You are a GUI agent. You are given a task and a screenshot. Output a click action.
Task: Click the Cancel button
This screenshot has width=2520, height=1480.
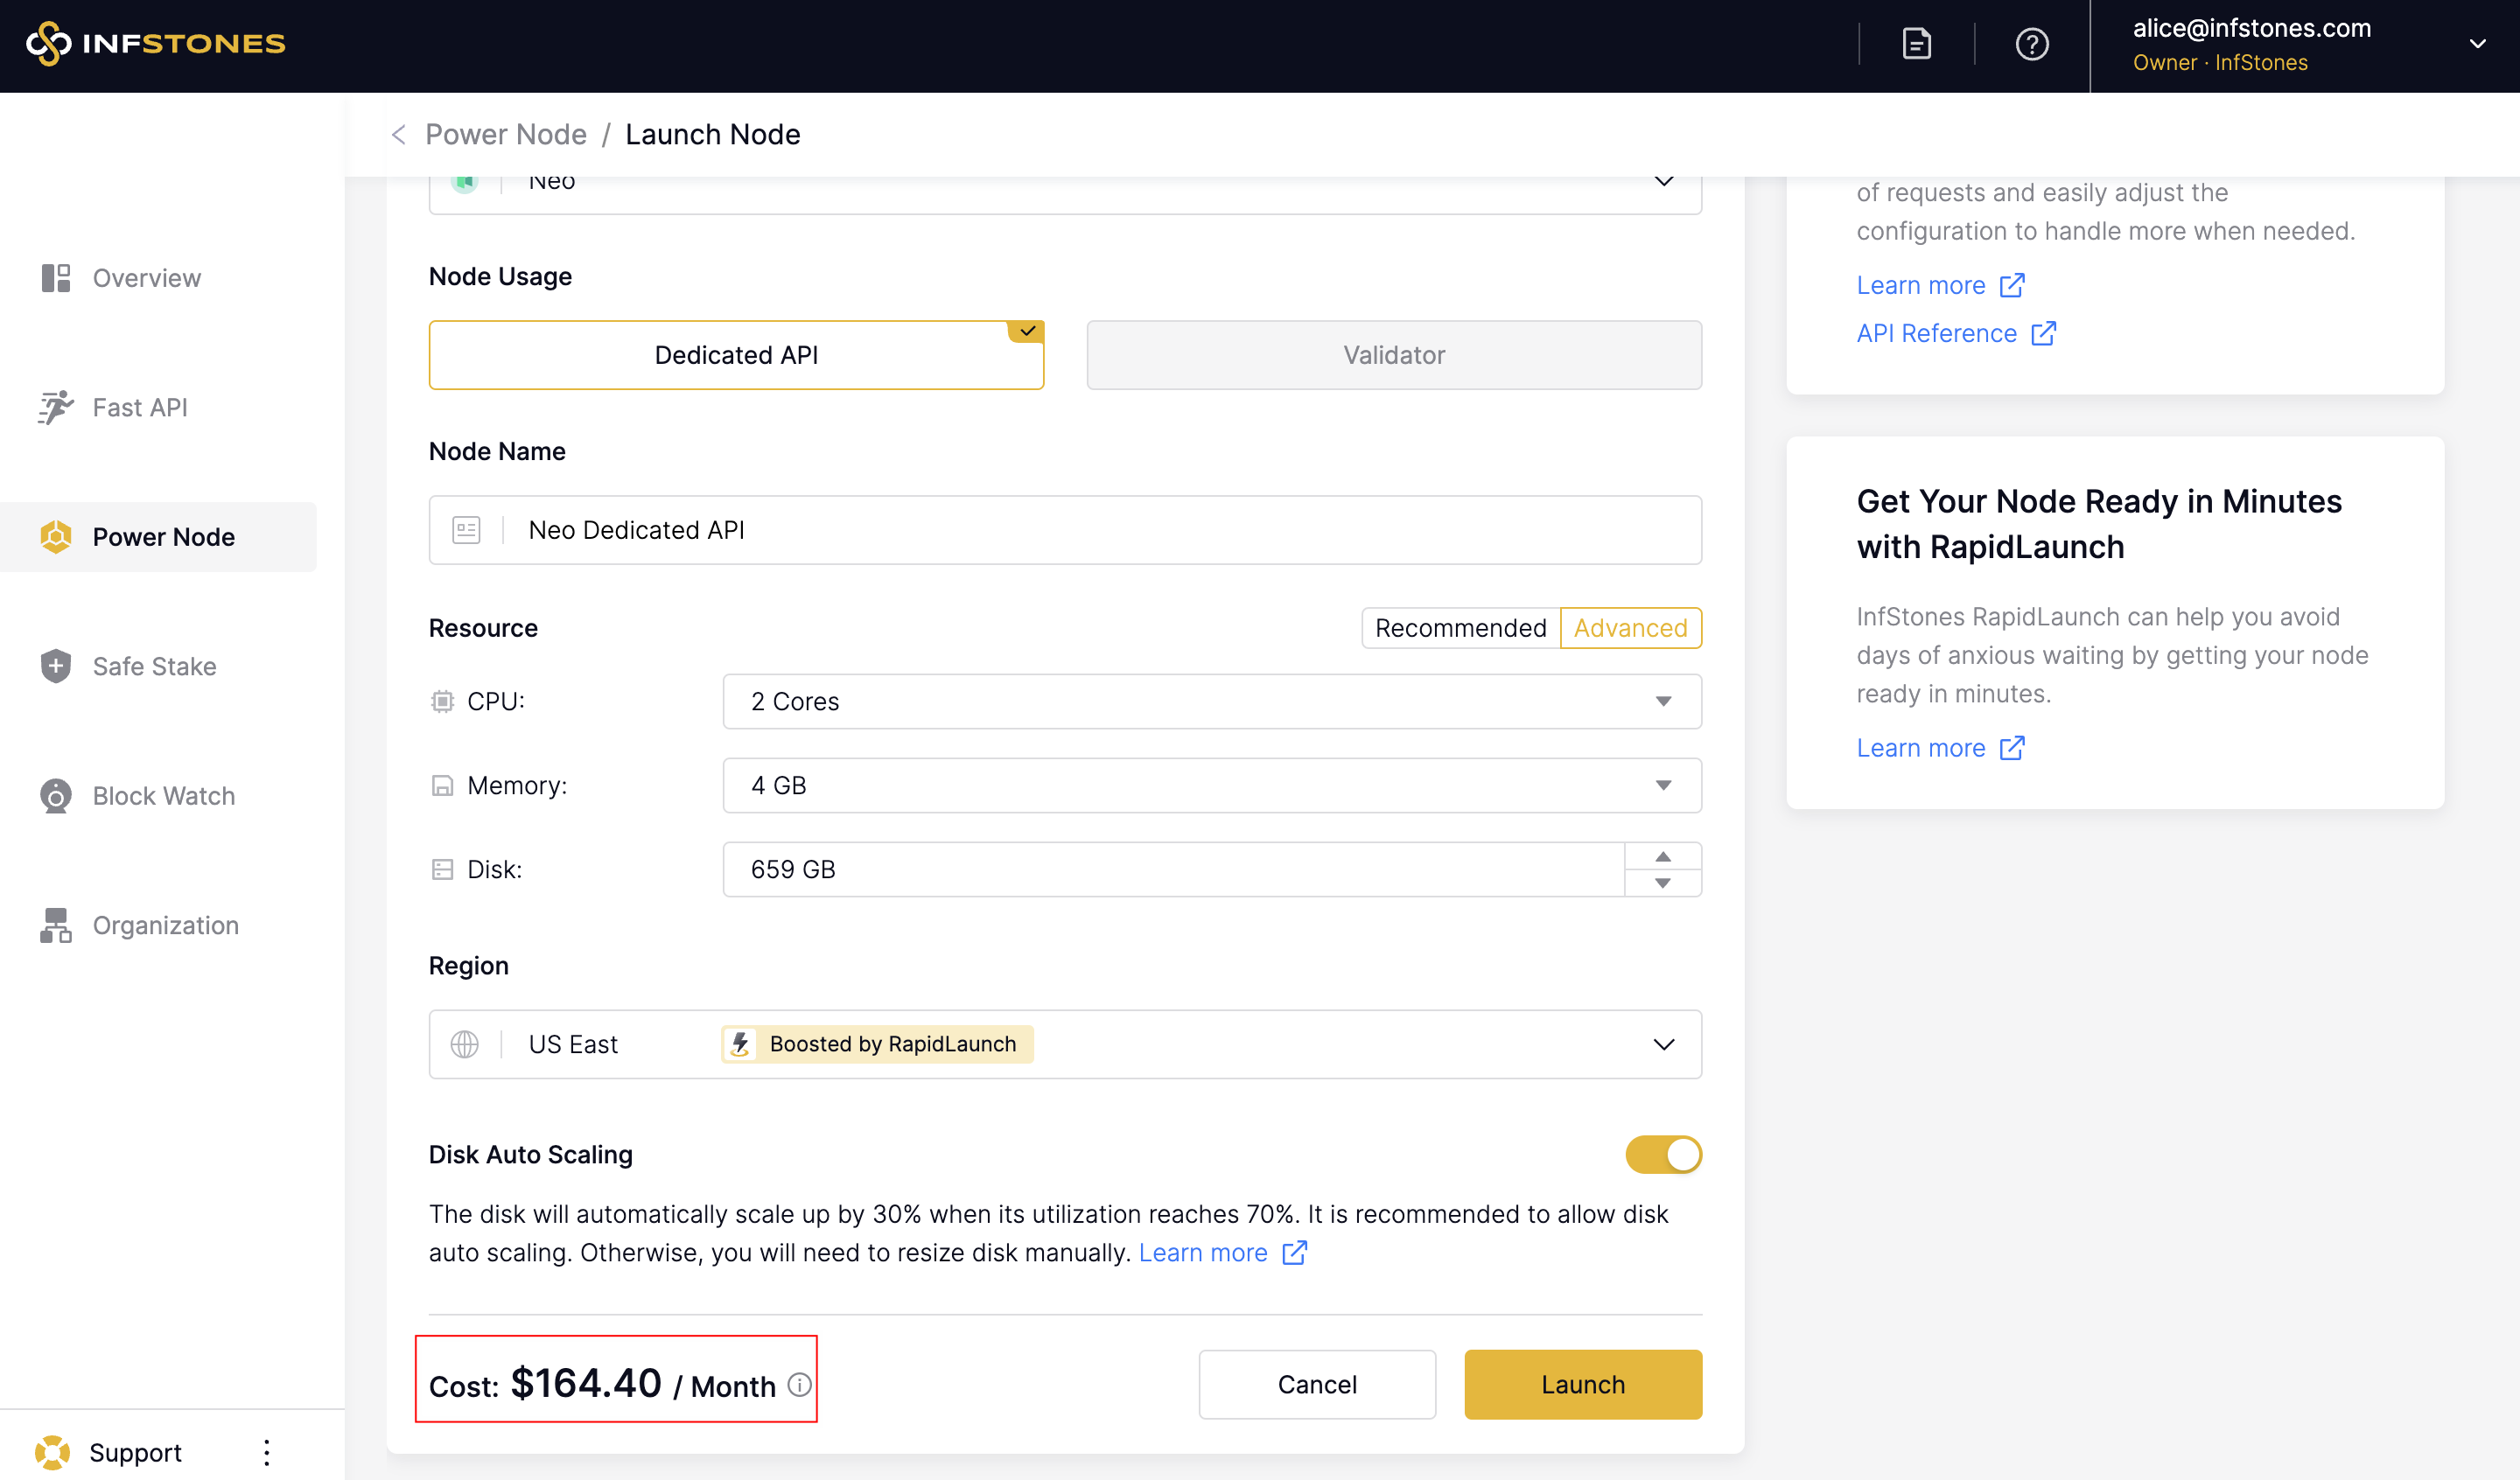[x=1316, y=1384]
